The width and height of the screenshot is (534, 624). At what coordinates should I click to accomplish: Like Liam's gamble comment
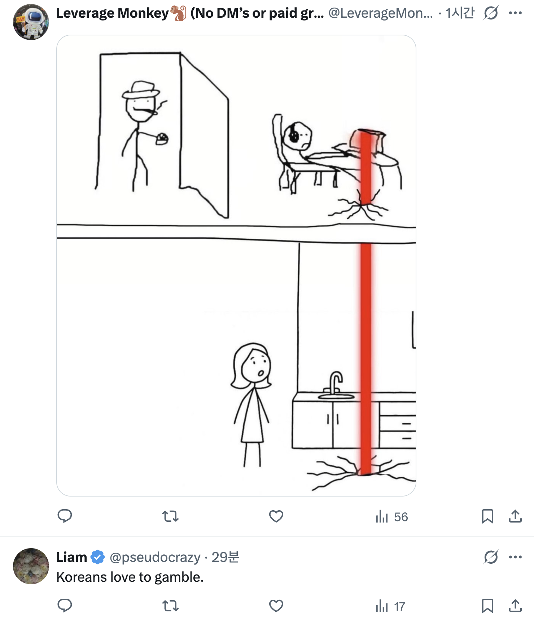click(x=276, y=606)
